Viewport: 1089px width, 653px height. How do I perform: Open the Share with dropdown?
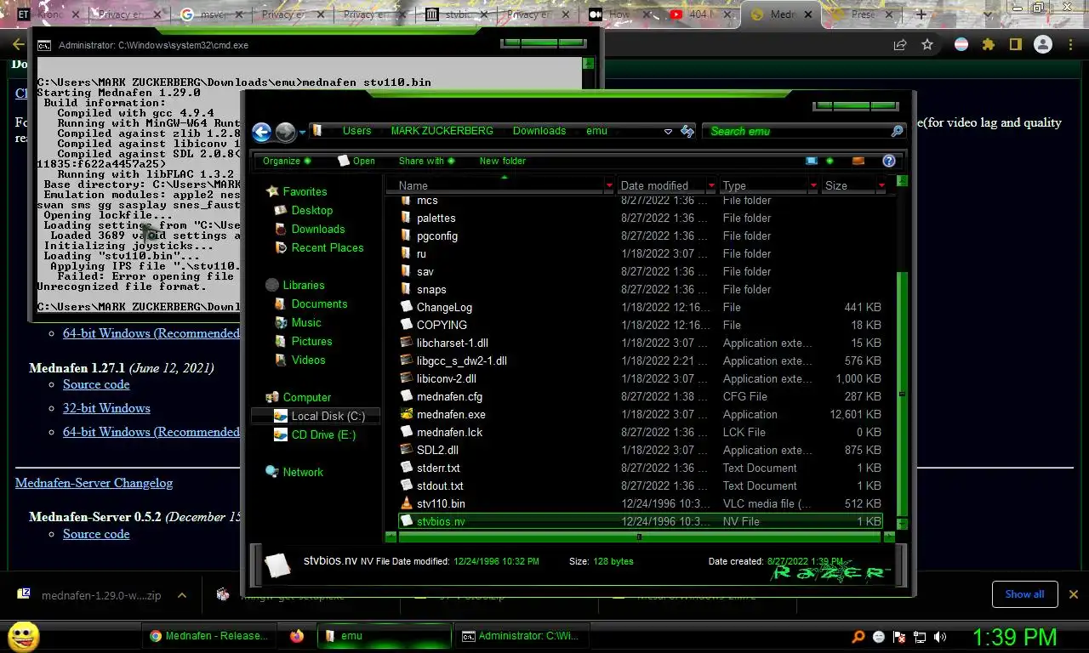426,161
